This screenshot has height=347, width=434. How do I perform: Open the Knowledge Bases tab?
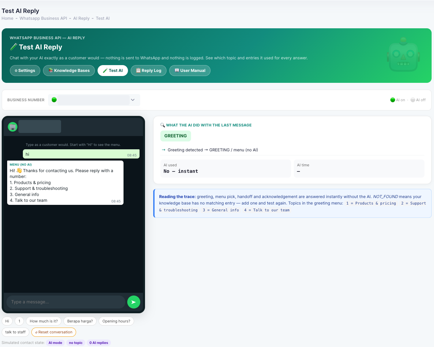coord(69,71)
